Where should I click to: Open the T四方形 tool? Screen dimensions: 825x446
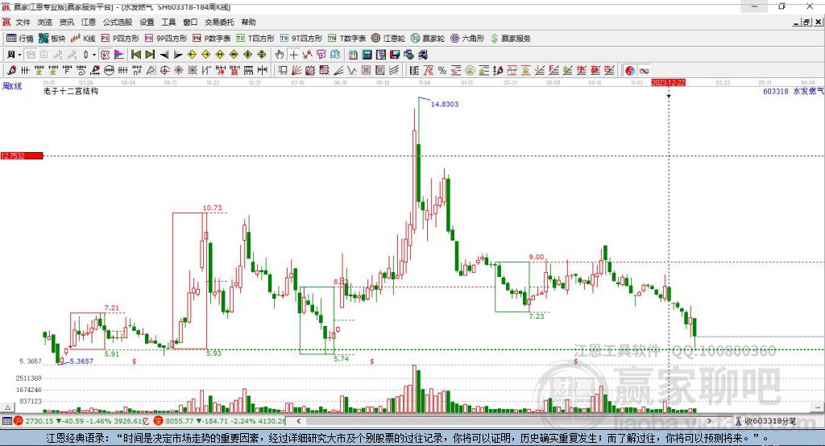(x=255, y=39)
